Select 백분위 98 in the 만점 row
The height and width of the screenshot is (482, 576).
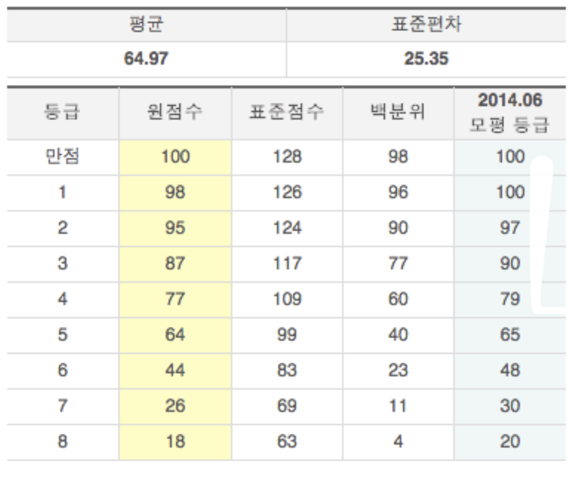(x=398, y=157)
